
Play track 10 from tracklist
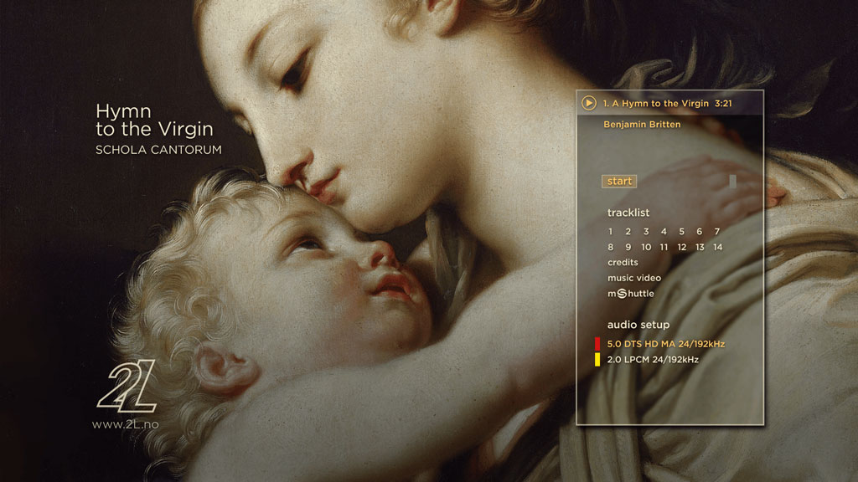(x=646, y=248)
